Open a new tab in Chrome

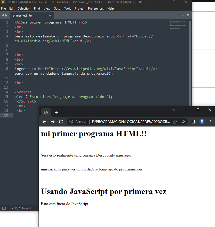pos(57,113)
